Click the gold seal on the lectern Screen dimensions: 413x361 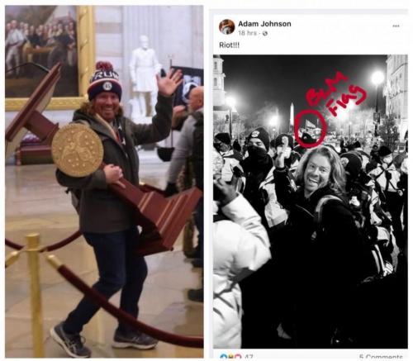(x=78, y=150)
